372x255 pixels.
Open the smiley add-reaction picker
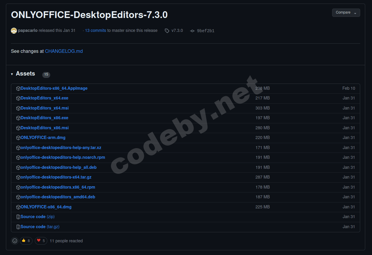(15, 241)
